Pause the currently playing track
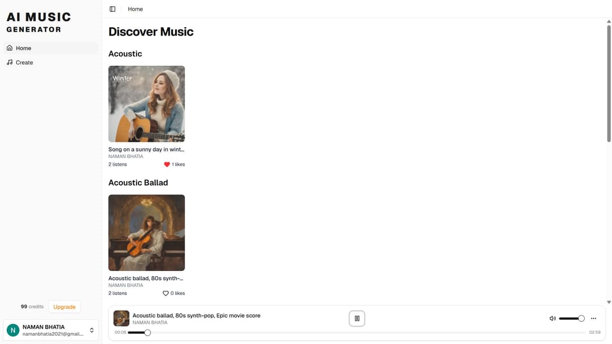 point(357,318)
